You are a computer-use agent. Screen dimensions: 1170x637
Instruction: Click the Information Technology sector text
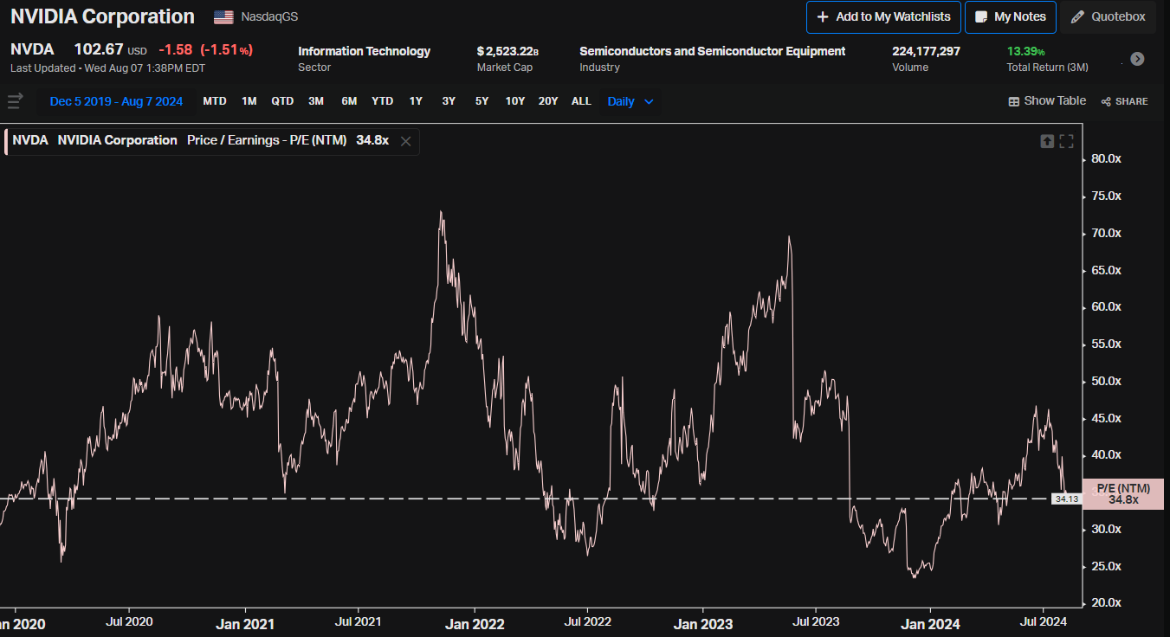364,51
